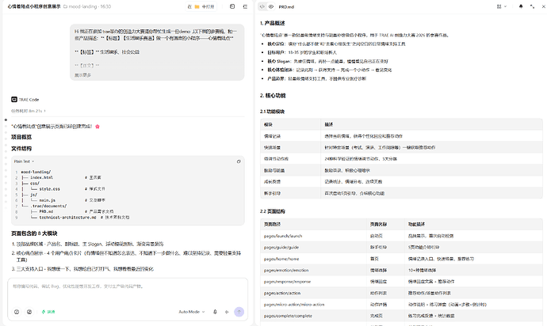Click the sparkle prompt-enhance icon
The image size is (547, 326).
pyautogui.click(x=227, y=312)
